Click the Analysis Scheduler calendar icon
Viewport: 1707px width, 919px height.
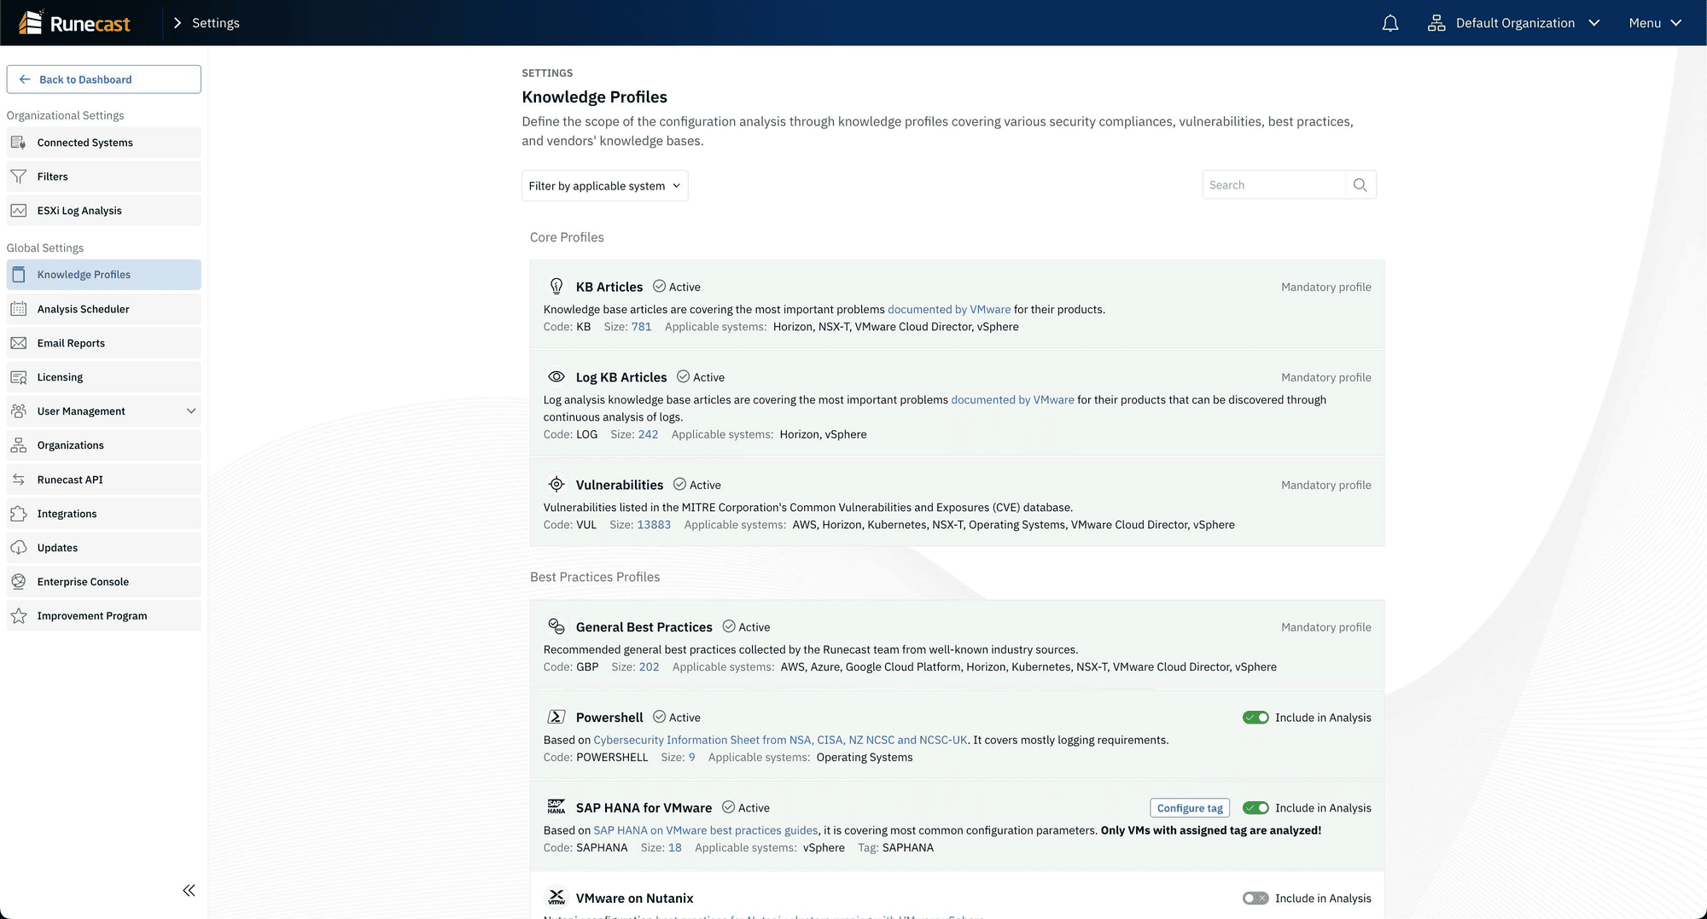(x=19, y=309)
